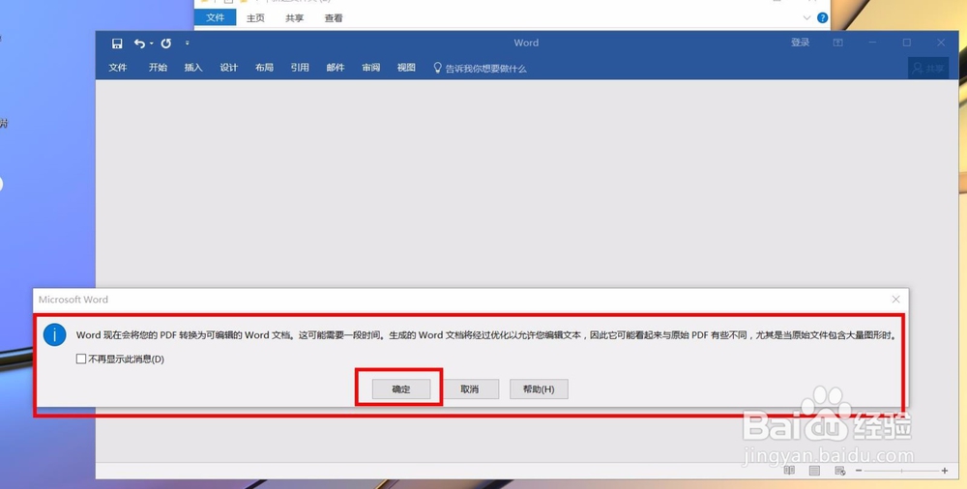
Task: Open the 主页 tab in File Explorer
Action: [255, 18]
